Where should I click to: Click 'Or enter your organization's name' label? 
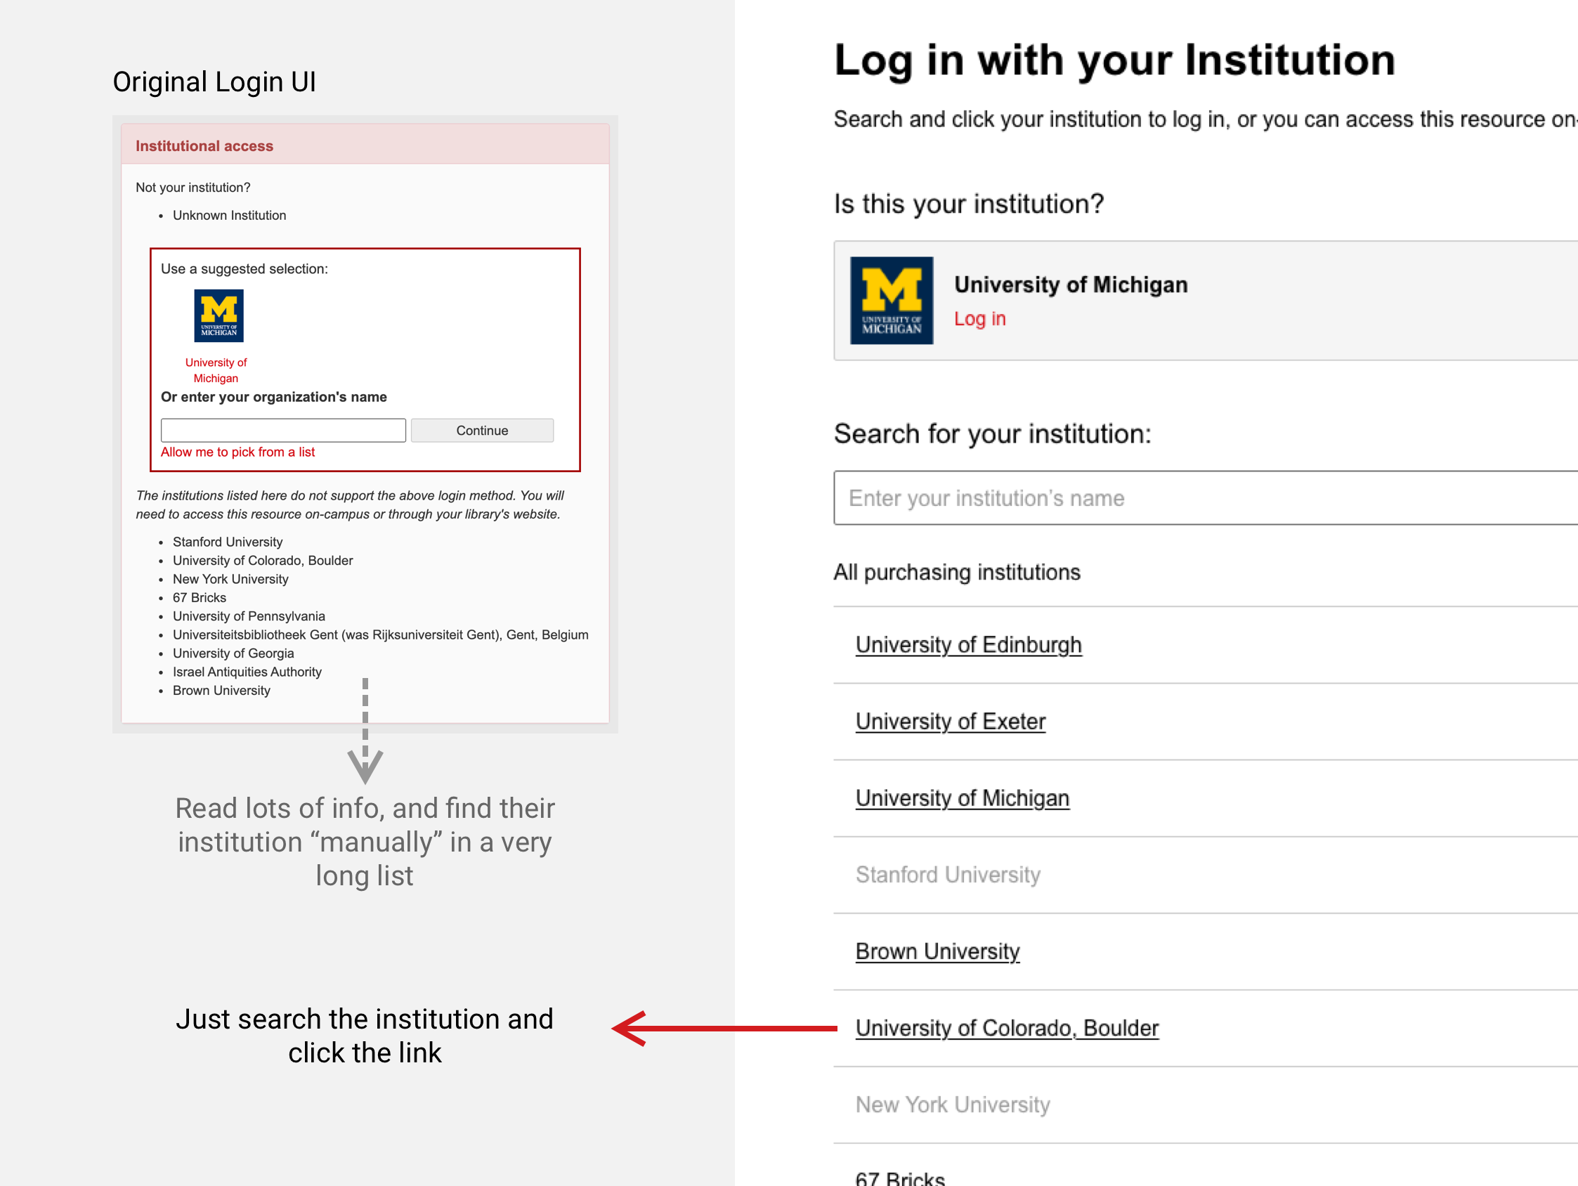274,397
